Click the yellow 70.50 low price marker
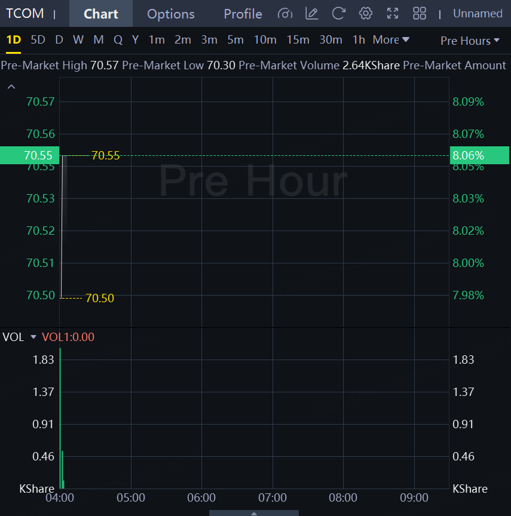The width and height of the screenshot is (511, 516). point(100,298)
